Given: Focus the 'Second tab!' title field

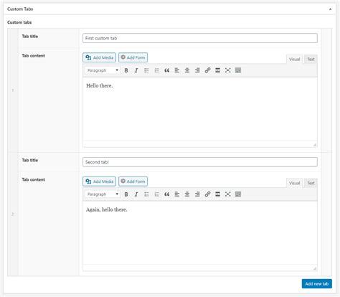Looking at the screenshot, I should 200,162.
